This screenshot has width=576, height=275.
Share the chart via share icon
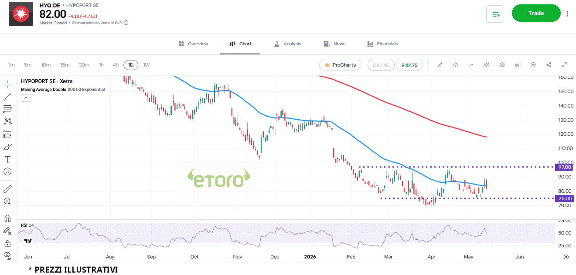pyautogui.click(x=549, y=65)
